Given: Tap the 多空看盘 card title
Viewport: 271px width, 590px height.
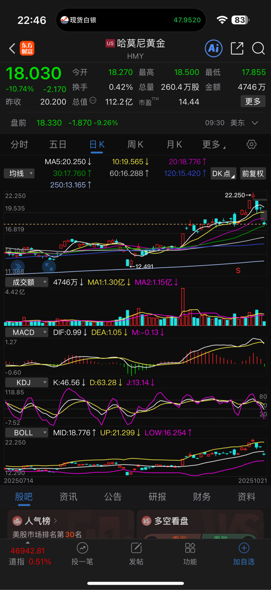Looking at the screenshot, I should 171,521.
